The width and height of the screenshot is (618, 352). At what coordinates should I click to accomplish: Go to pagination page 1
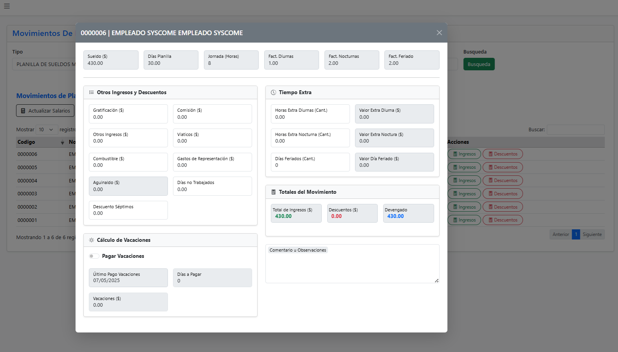click(x=576, y=234)
